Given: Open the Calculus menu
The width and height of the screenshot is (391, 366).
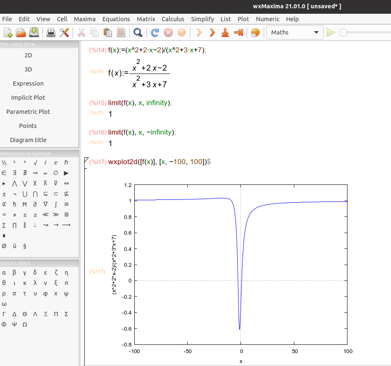Looking at the screenshot, I should coord(173,19).
